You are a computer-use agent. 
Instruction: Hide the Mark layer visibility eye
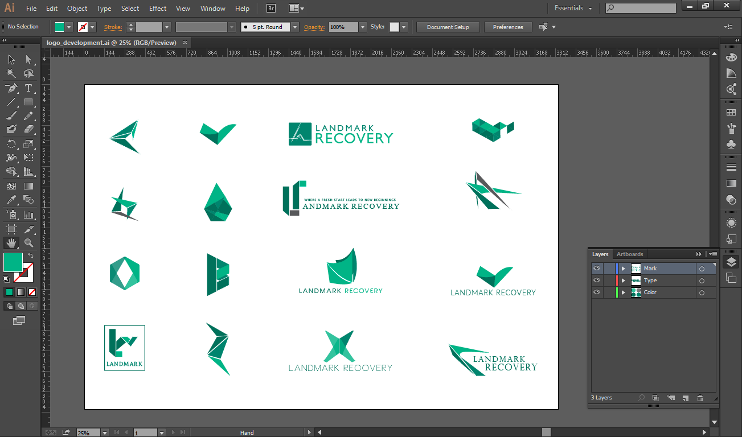597,269
